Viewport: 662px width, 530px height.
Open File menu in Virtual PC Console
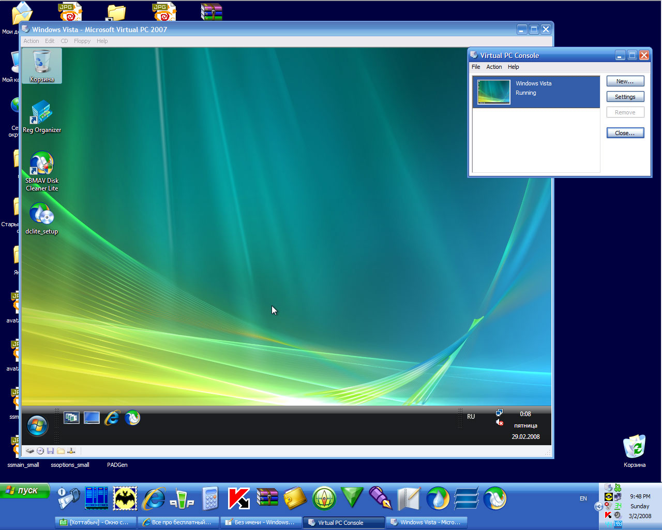[476, 67]
